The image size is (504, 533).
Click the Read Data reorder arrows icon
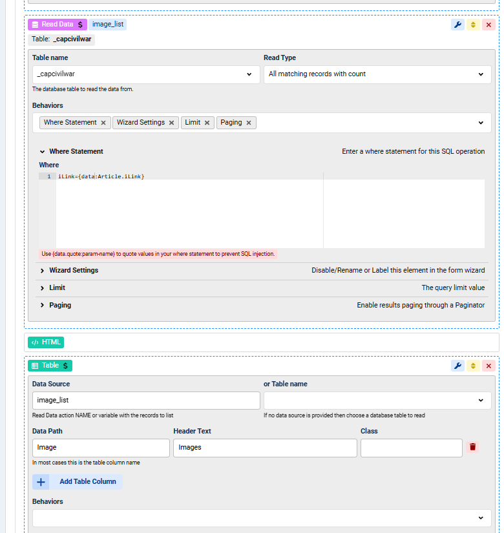click(473, 25)
